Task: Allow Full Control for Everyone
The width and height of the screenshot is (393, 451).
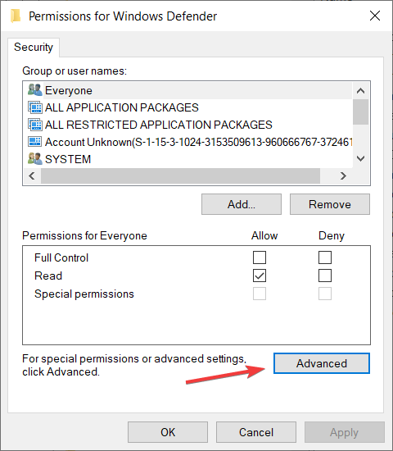Action: point(260,257)
